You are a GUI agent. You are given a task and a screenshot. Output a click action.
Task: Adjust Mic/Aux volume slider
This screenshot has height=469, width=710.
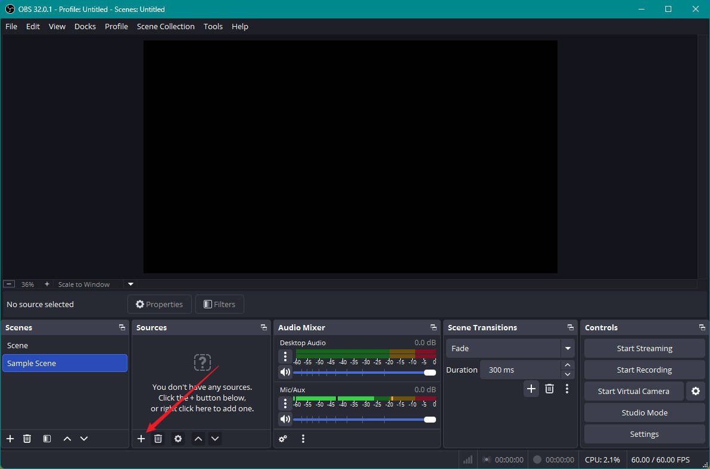coord(365,420)
